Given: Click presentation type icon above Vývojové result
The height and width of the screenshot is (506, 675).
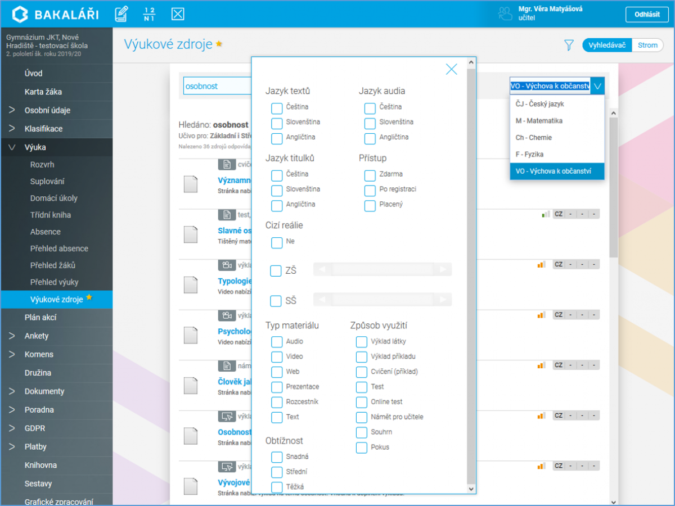Looking at the screenshot, I should (x=227, y=467).
